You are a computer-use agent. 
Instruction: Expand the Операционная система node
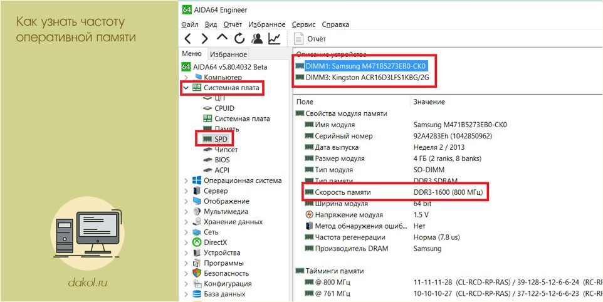(x=186, y=180)
